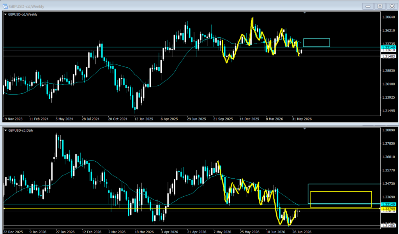
Task: Click the 8 Mar 2026 date label
Action: (274, 119)
